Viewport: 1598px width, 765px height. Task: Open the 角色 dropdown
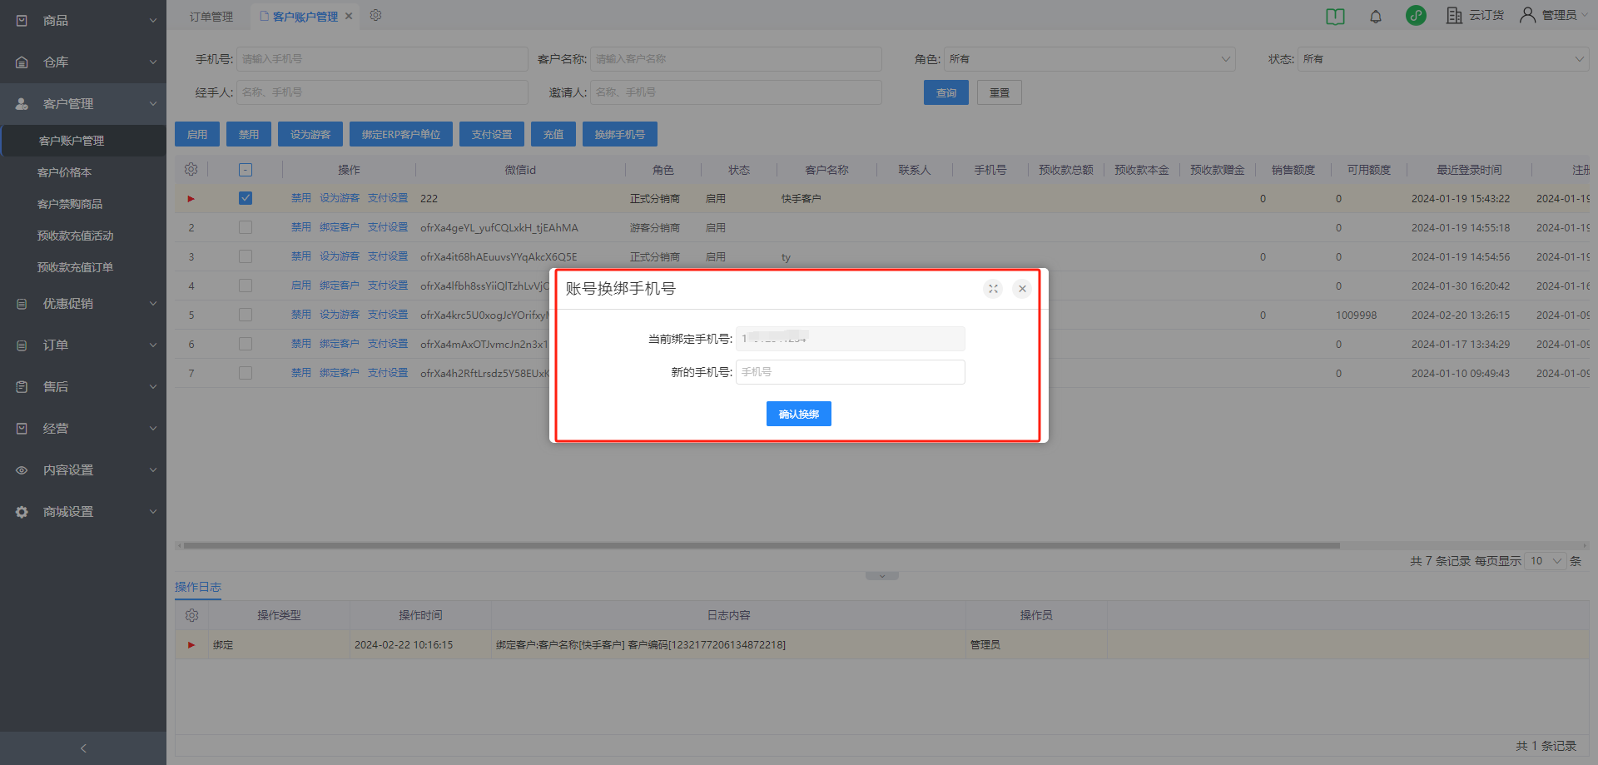[1089, 59]
